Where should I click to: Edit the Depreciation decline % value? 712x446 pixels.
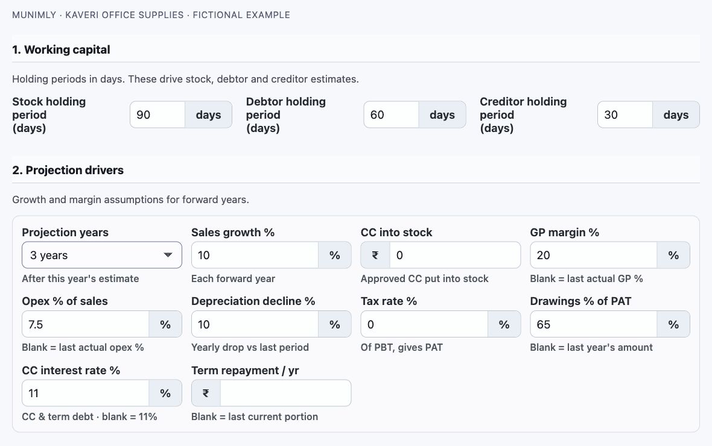click(x=255, y=324)
